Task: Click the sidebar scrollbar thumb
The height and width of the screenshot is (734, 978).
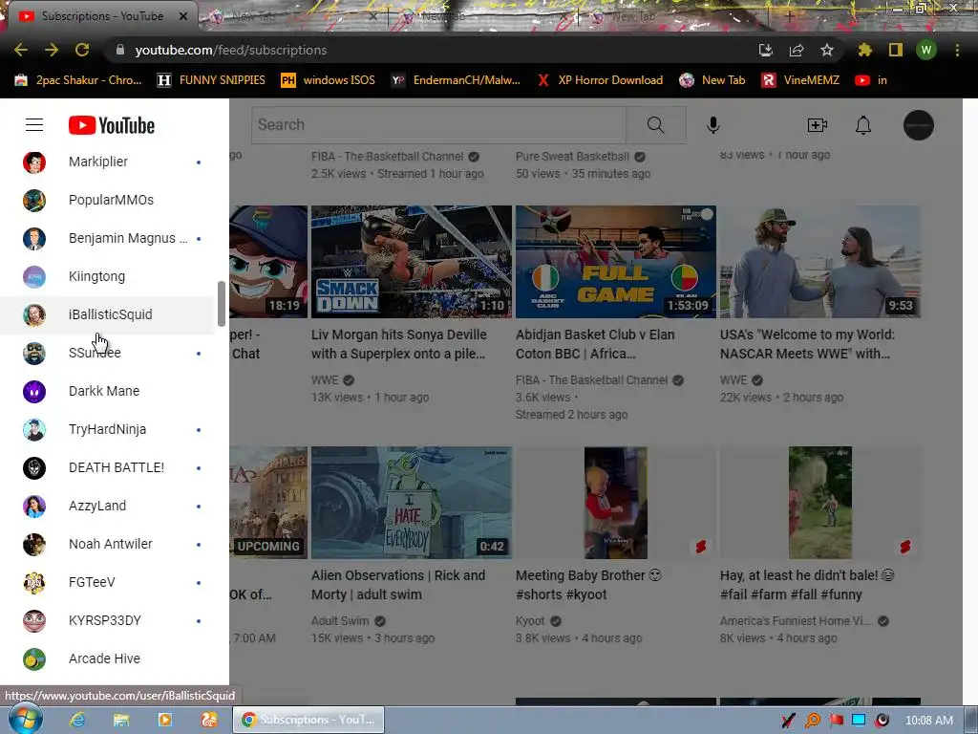Action: pos(221,303)
